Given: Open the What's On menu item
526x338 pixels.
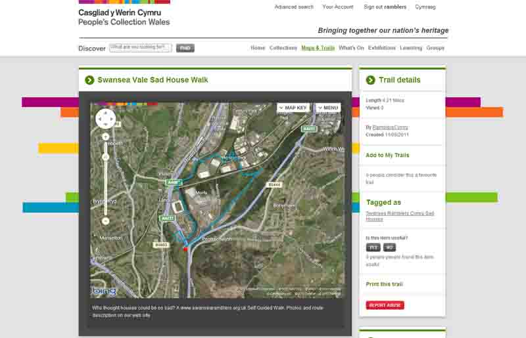Looking at the screenshot, I should click(351, 48).
